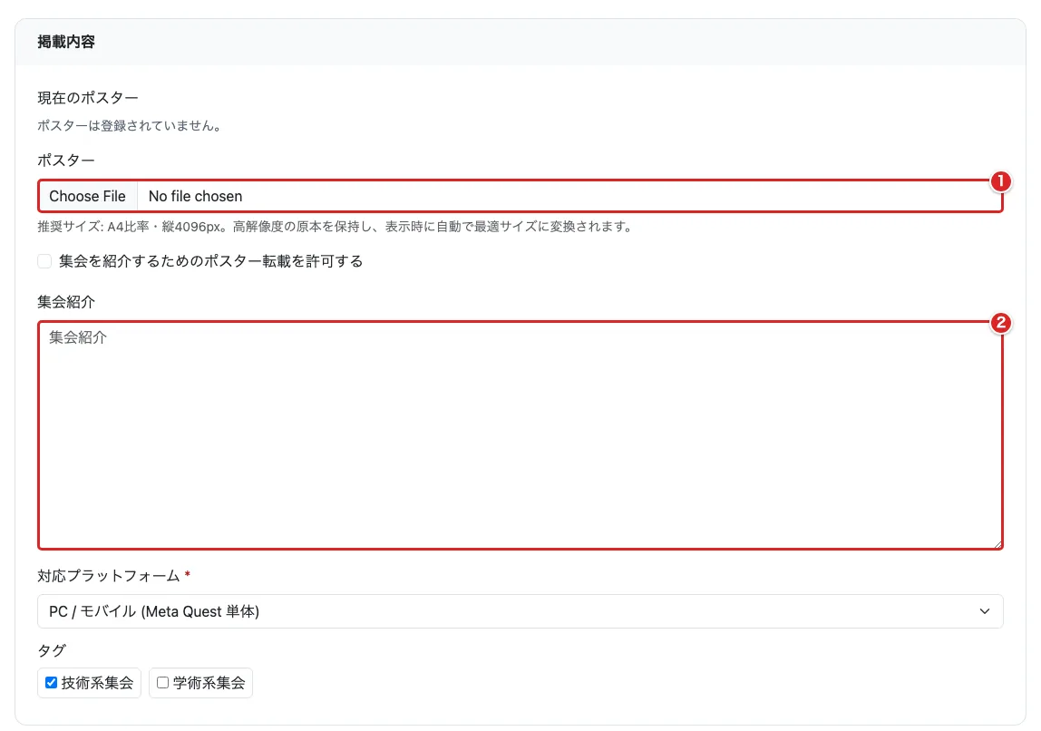1041x731 pixels.
Task: Click the 集会紹介 label above the textarea
Action: pyautogui.click(x=66, y=302)
